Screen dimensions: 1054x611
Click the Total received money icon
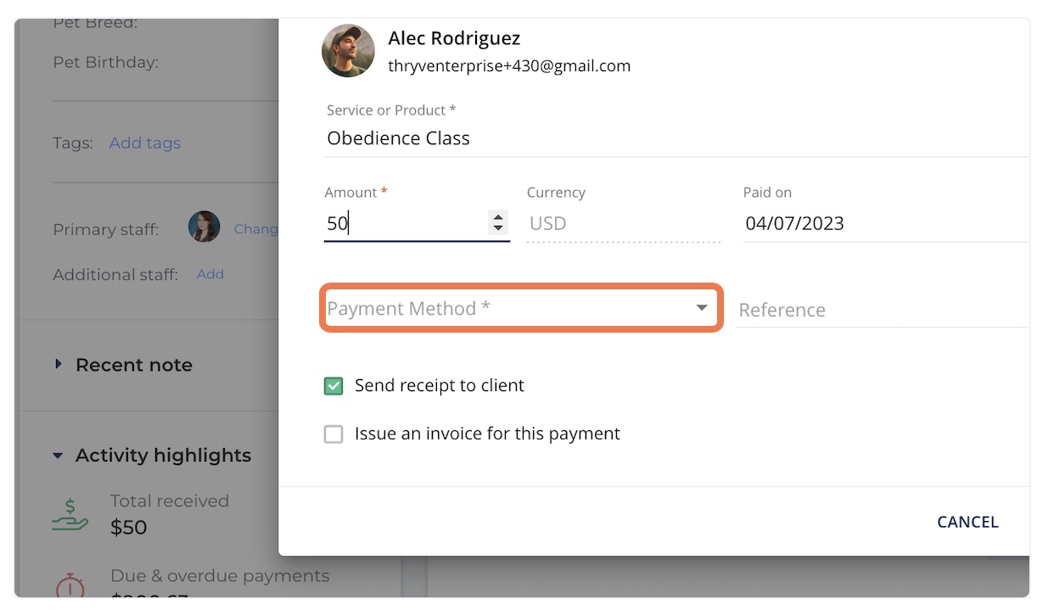(70, 515)
